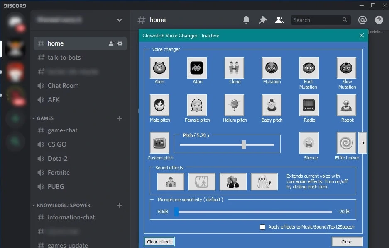This screenshot has height=248, width=389.
Task: Switch voice to Female pitch
Action: click(x=197, y=105)
